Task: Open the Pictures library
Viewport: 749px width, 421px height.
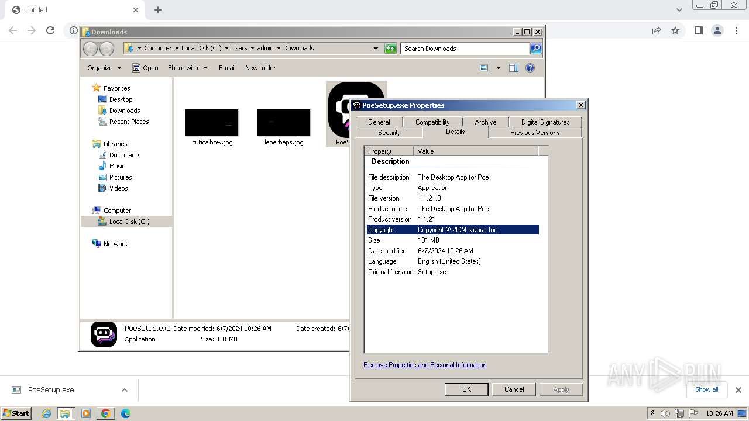Action: 121,177
